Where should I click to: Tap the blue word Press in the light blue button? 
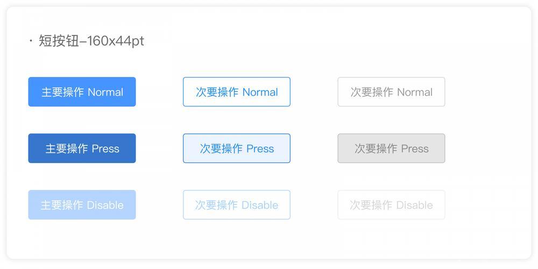(x=260, y=148)
